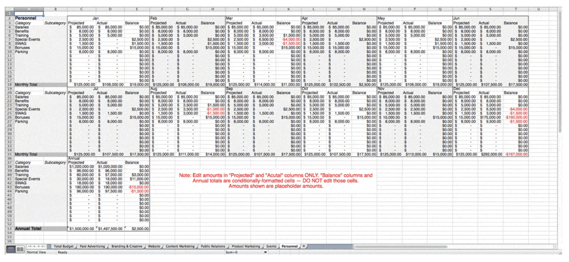The height and width of the screenshot is (262, 569).
Task: Open the Product Marketing sheet tab
Action: [246, 247]
